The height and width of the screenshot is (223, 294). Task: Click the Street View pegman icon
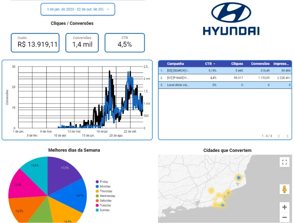coord(284,189)
